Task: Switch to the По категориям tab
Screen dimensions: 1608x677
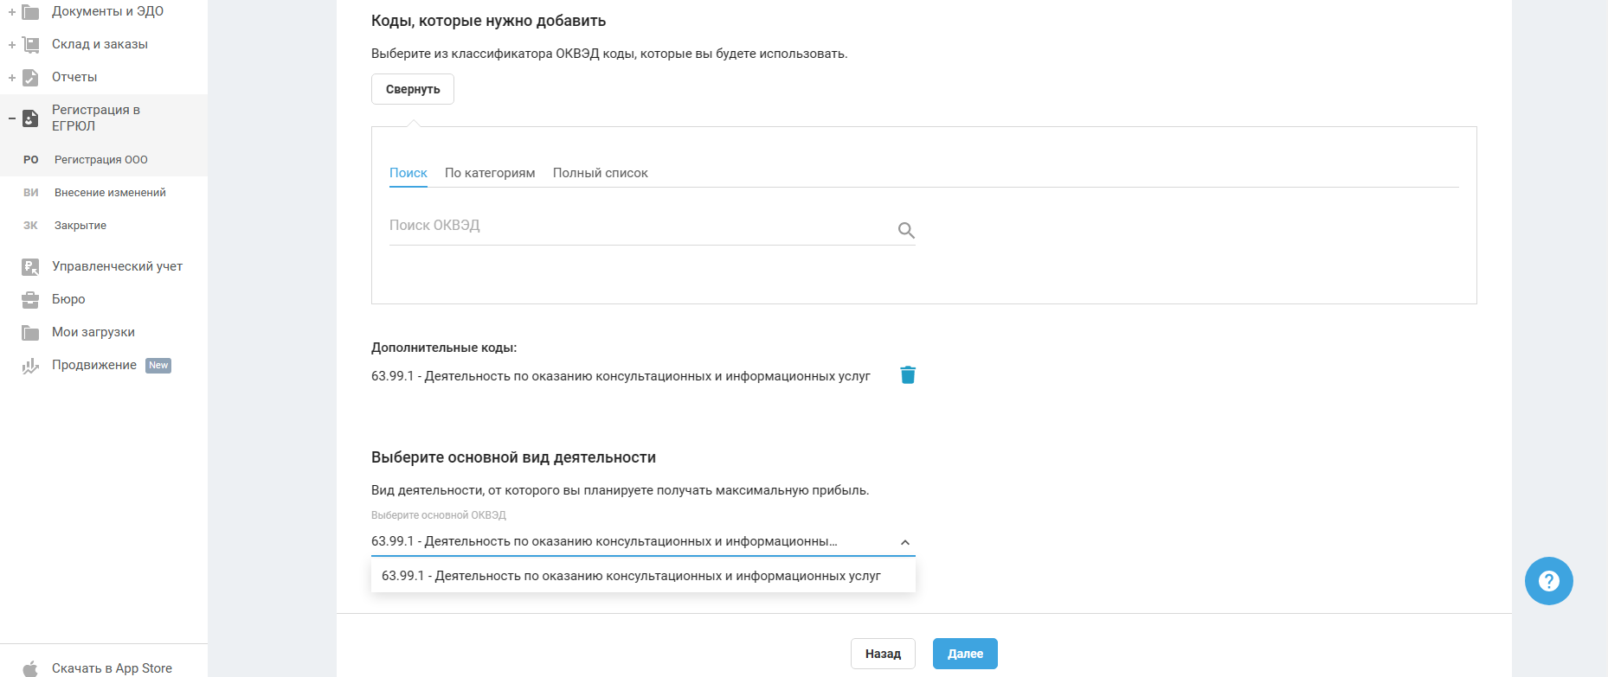Action: tap(490, 173)
